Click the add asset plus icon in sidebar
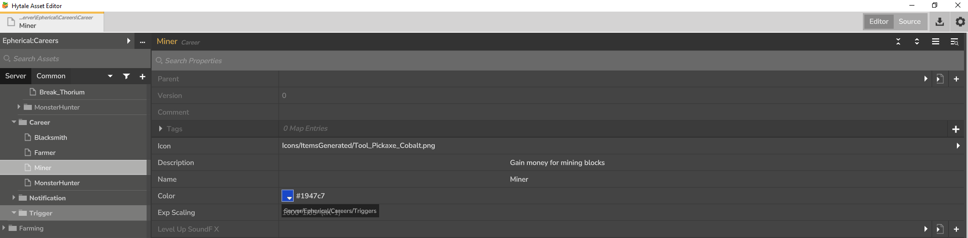The height and width of the screenshot is (238, 968). tap(143, 77)
